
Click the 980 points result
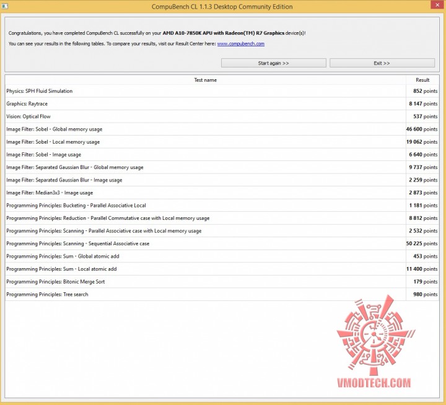pyautogui.click(x=425, y=294)
